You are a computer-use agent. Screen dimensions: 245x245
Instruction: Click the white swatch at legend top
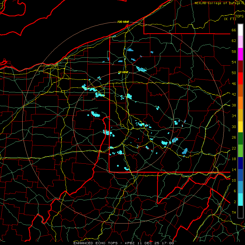tap(240, 30)
